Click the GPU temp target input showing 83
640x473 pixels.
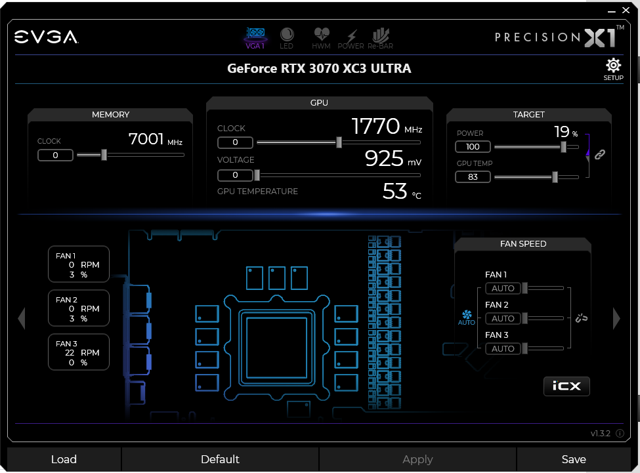(473, 177)
